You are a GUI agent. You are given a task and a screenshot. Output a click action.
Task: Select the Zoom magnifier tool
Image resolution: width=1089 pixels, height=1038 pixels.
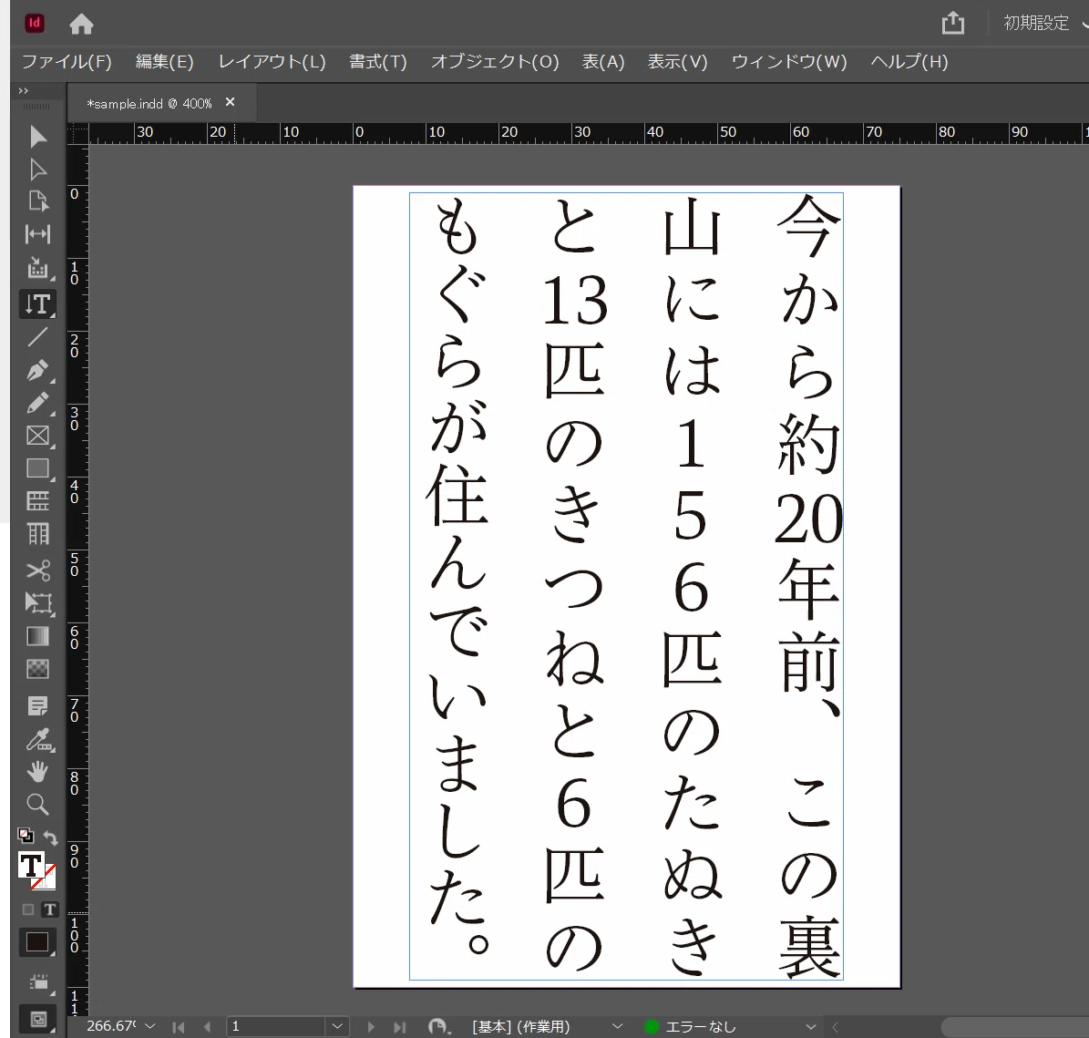click(x=37, y=805)
